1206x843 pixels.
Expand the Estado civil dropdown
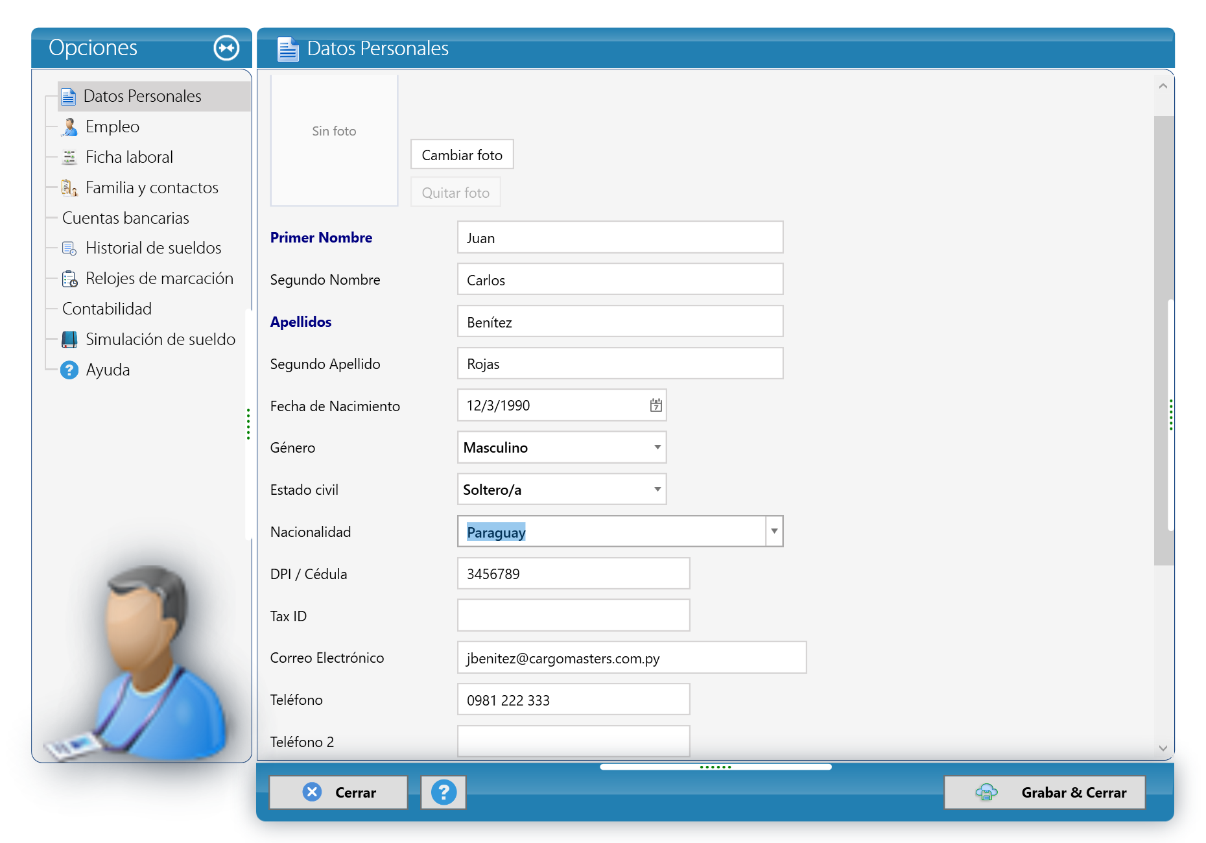(657, 490)
